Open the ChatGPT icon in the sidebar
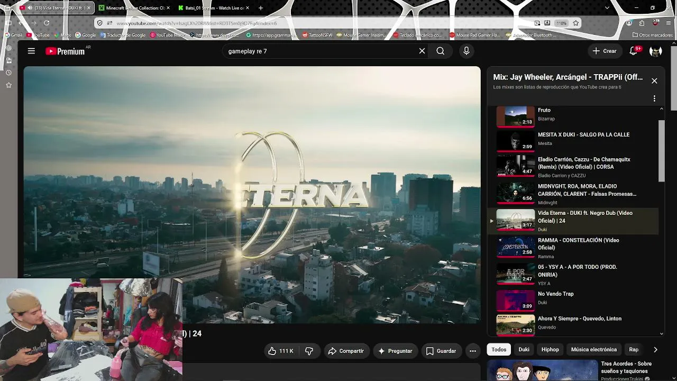The height and width of the screenshot is (381, 677). pos(8,48)
